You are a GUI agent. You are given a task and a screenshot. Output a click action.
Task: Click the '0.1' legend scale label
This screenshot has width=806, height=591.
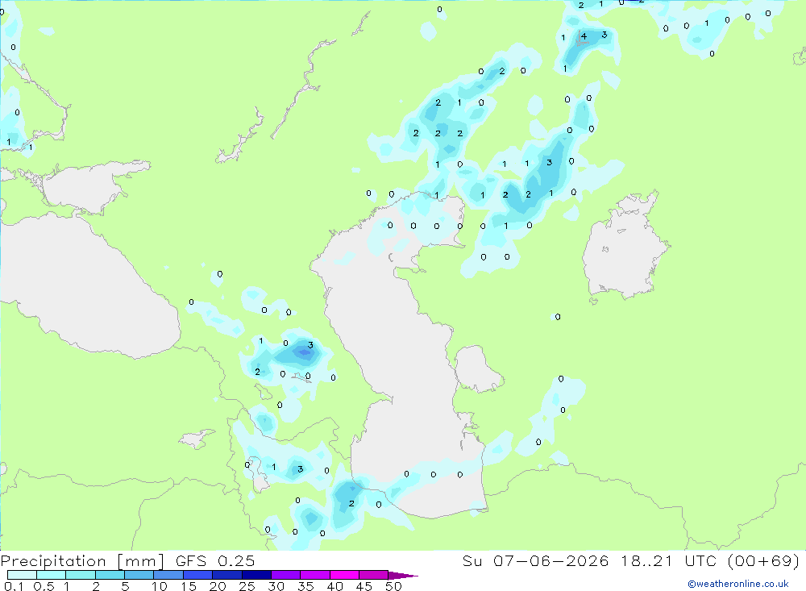pyautogui.click(x=14, y=586)
